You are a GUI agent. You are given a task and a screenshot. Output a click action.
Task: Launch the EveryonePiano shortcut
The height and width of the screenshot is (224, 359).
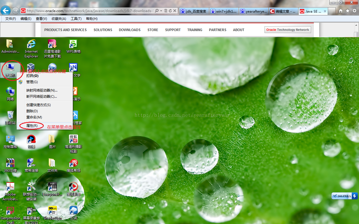coord(52,189)
